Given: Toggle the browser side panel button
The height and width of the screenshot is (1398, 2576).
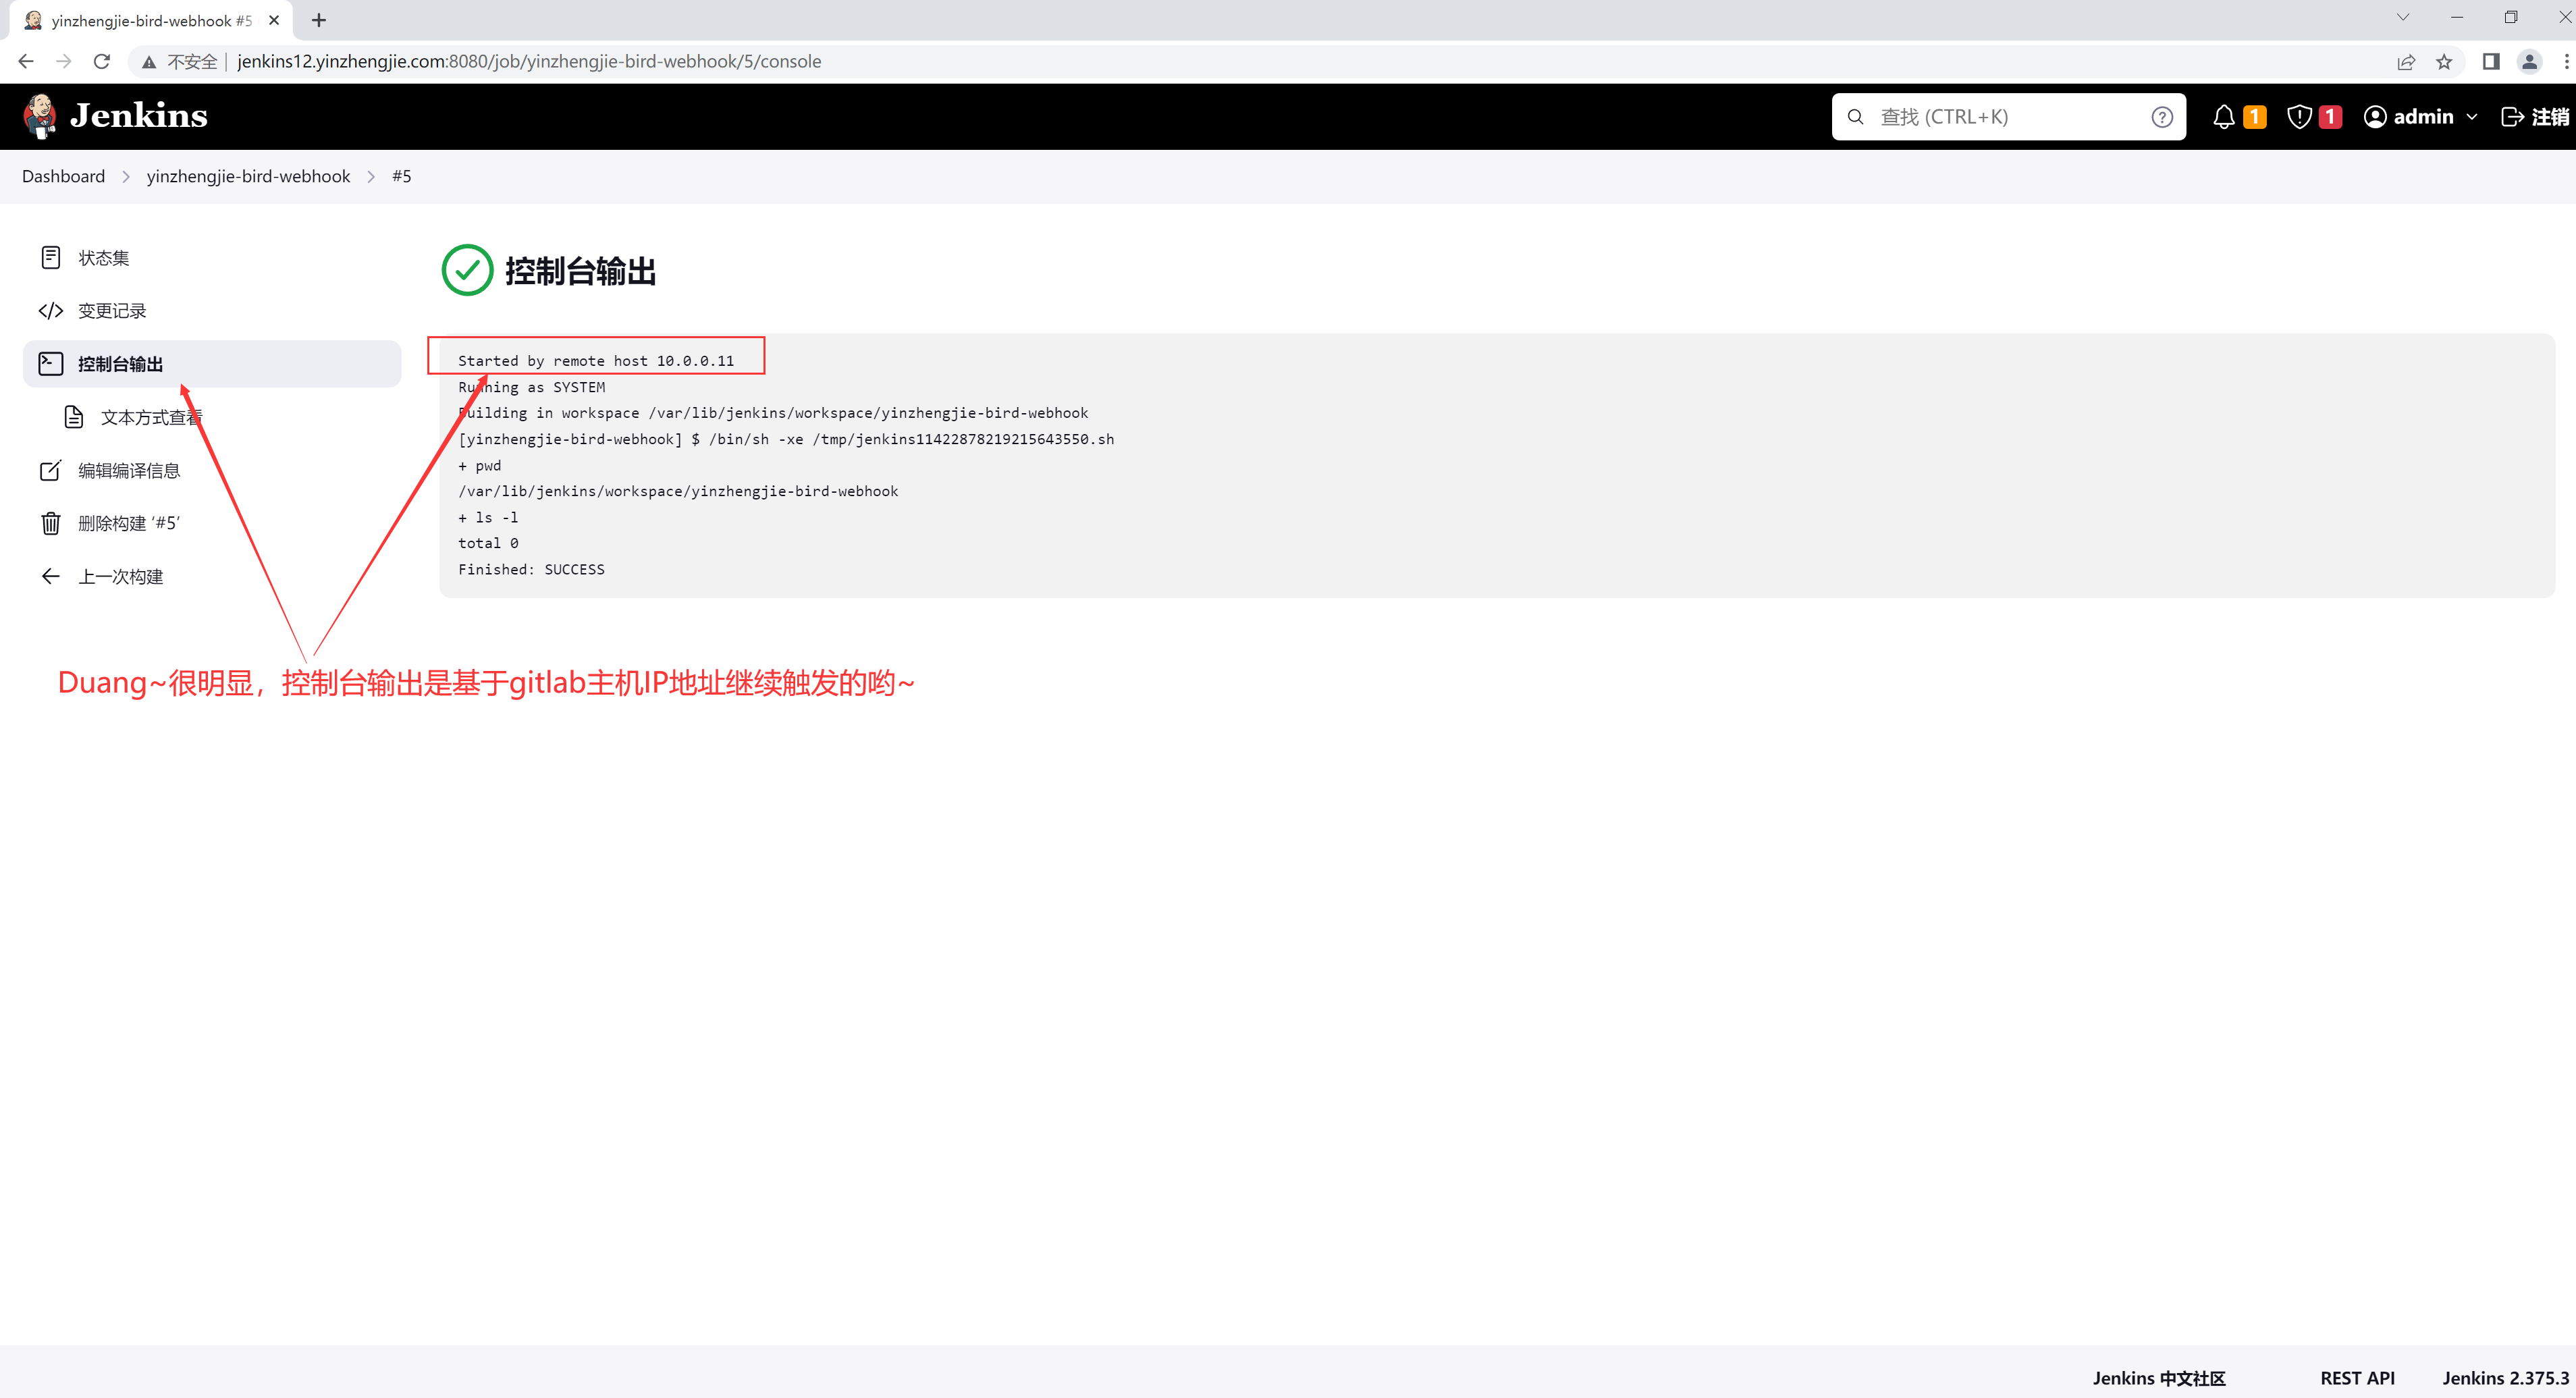Looking at the screenshot, I should [x=2490, y=62].
